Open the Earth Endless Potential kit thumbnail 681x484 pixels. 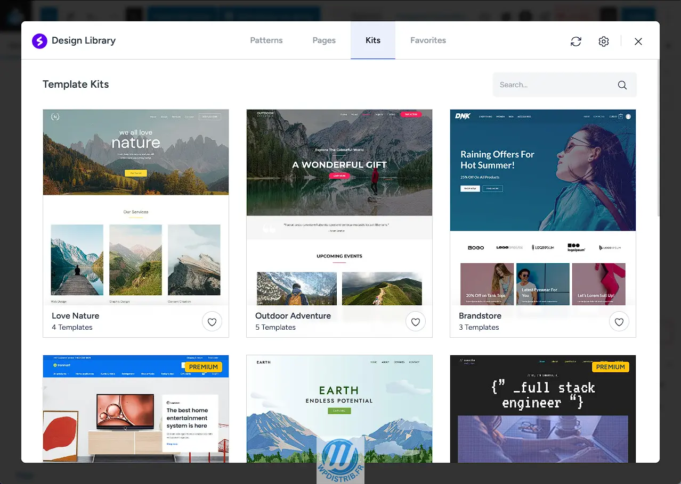(339, 409)
